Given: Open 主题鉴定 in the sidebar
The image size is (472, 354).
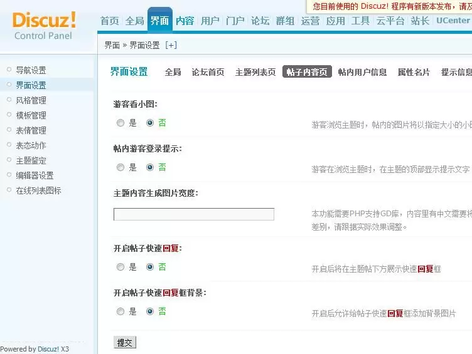Looking at the screenshot, I should pyautogui.click(x=31, y=160).
